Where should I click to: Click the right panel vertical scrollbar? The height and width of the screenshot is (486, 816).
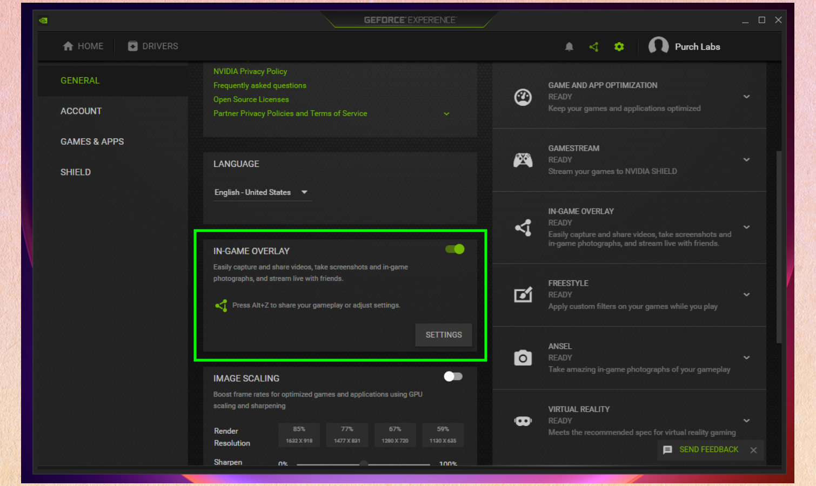coord(779,247)
